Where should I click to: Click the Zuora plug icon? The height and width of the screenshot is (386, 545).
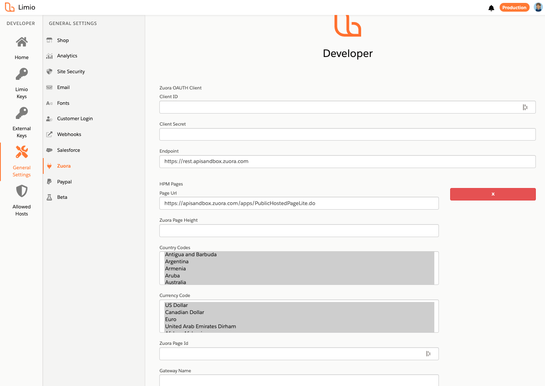tap(49, 166)
